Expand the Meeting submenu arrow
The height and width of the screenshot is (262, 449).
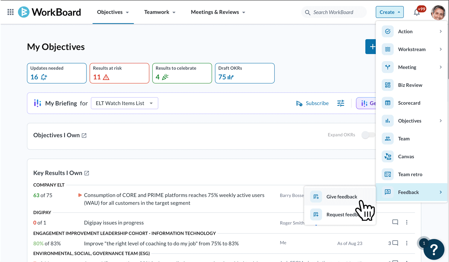(x=441, y=67)
